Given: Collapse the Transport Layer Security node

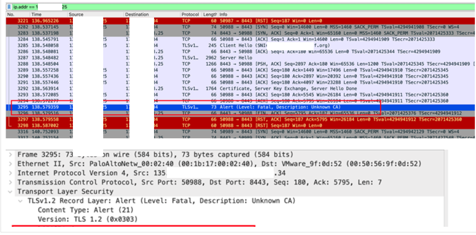Looking at the screenshot, I should tap(10, 191).
